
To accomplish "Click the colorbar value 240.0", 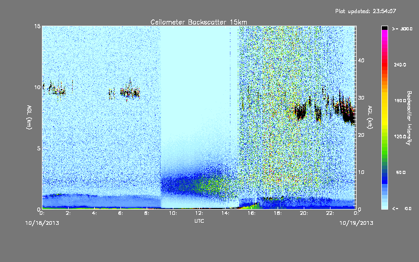I will point(400,65).
